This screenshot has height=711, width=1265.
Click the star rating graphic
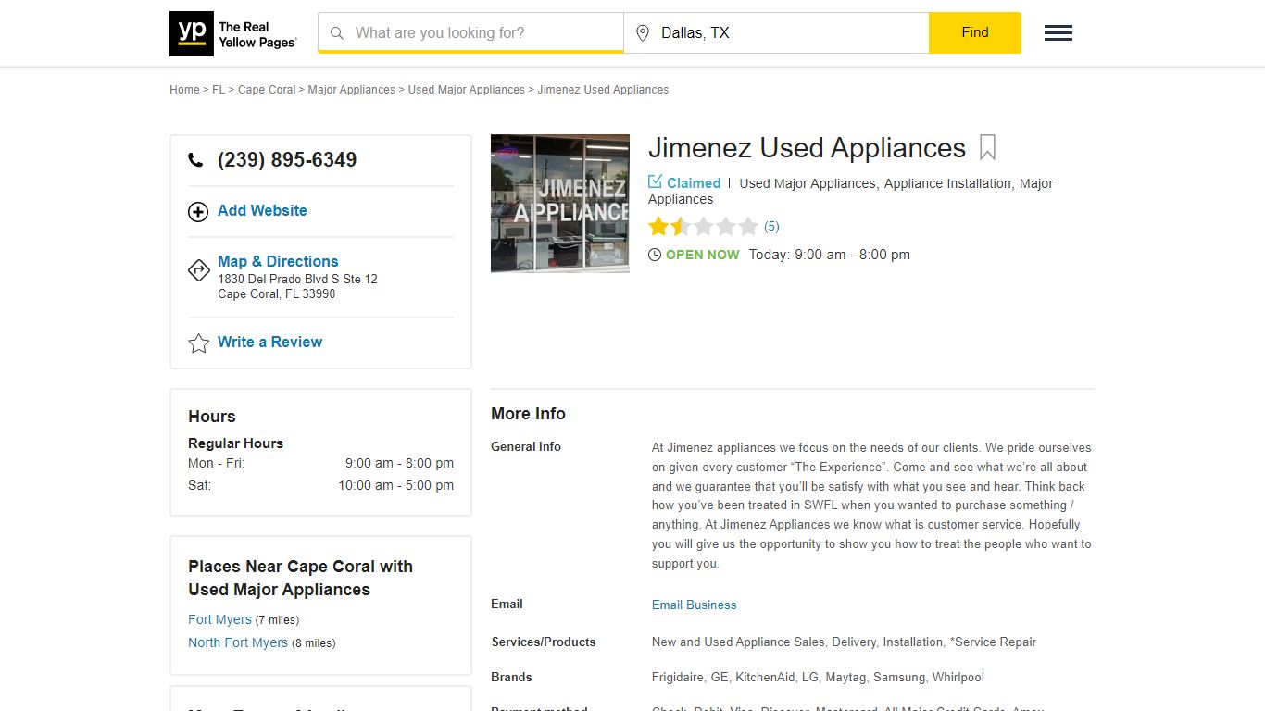click(x=703, y=227)
